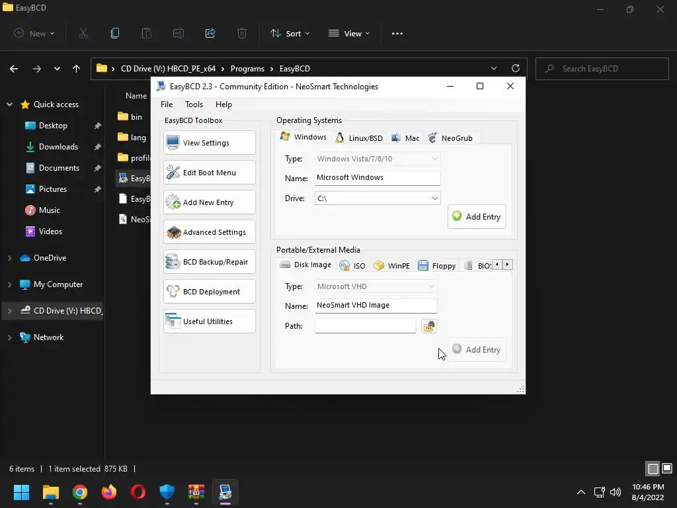Launch Firefox from the taskbar

109,492
